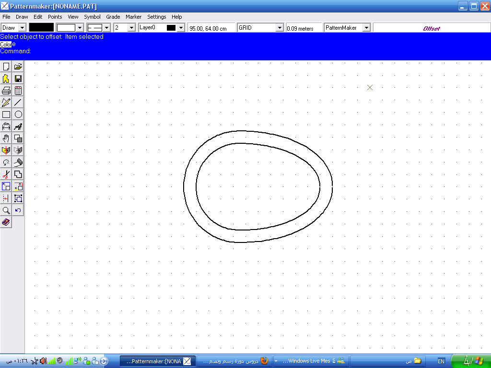This screenshot has width=491, height=368.
Task: Open the Symbol menu
Action: click(x=93, y=17)
